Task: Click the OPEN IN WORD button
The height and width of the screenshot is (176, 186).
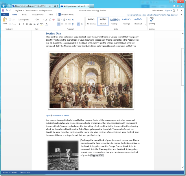Action: [66, 14]
